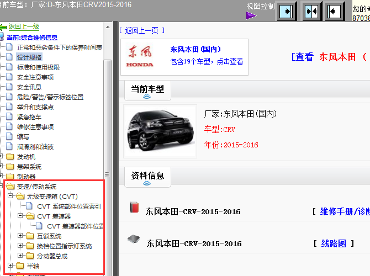Click document icon beside 举升和支撑点

pos(9,107)
